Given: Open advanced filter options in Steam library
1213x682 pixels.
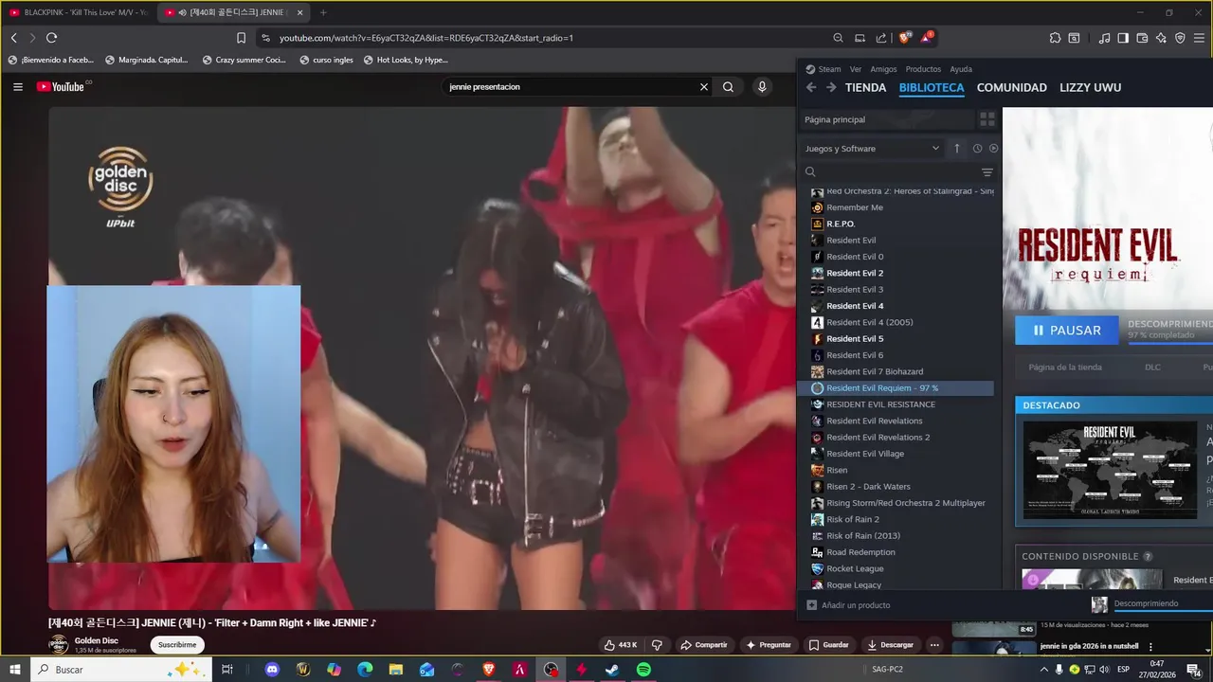Looking at the screenshot, I should tap(987, 172).
